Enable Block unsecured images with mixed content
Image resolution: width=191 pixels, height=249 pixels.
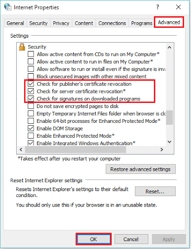(x=31, y=76)
